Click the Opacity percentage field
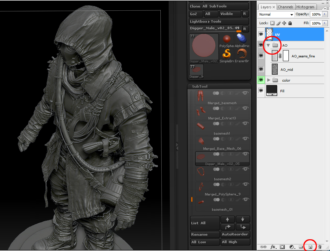 tap(316, 14)
